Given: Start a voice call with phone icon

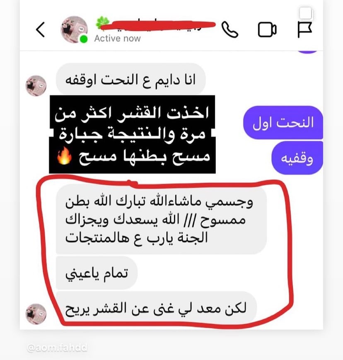Looking at the screenshot, I should (229, 29).
